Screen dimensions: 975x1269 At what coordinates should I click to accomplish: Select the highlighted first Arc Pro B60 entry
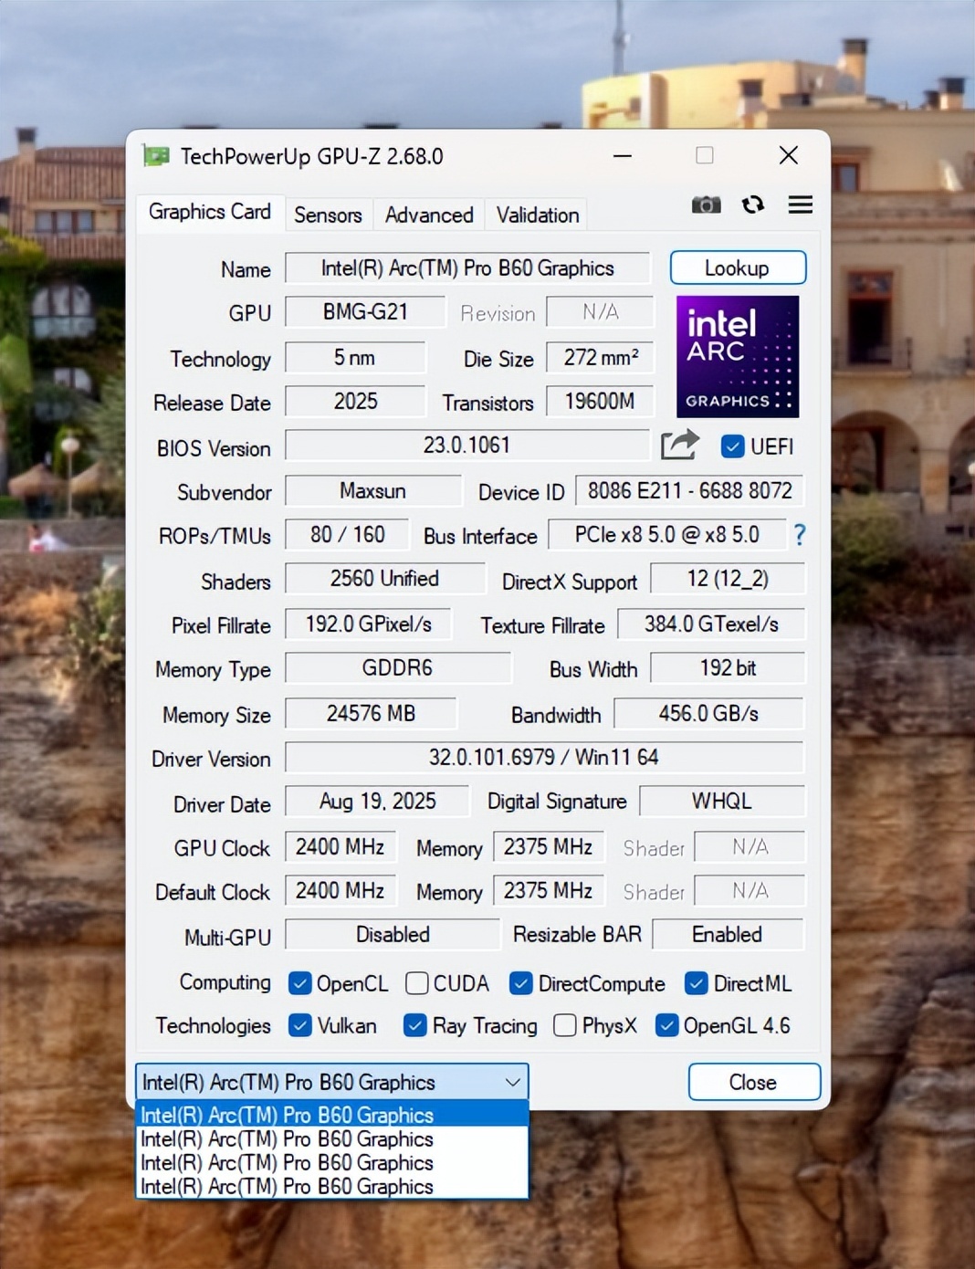331,1115
